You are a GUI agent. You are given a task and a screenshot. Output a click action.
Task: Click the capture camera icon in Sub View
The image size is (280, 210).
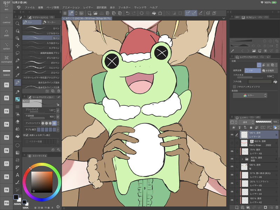pyautogui.click(x=265, y=51)
